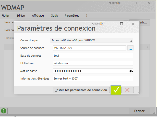Open the Edition menu

21,16
